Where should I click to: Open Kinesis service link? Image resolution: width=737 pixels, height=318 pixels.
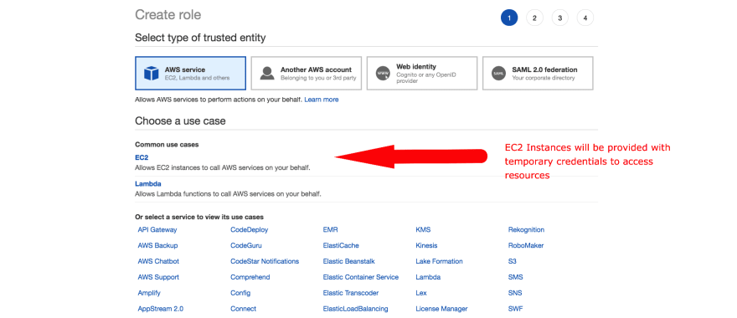tap(427, 246)
